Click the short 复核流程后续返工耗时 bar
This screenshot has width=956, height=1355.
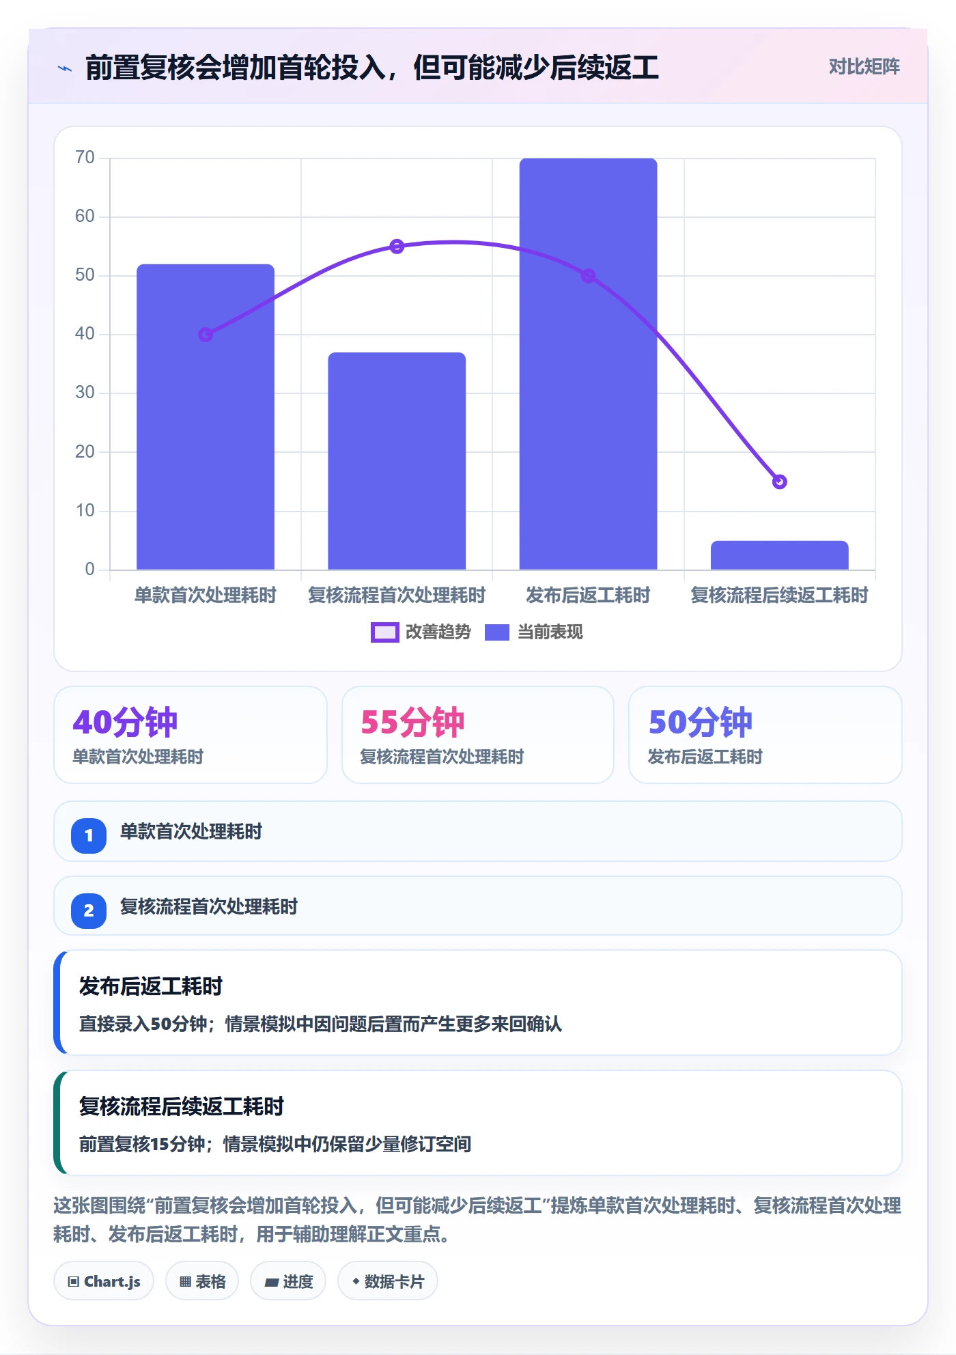pos(779,555)
